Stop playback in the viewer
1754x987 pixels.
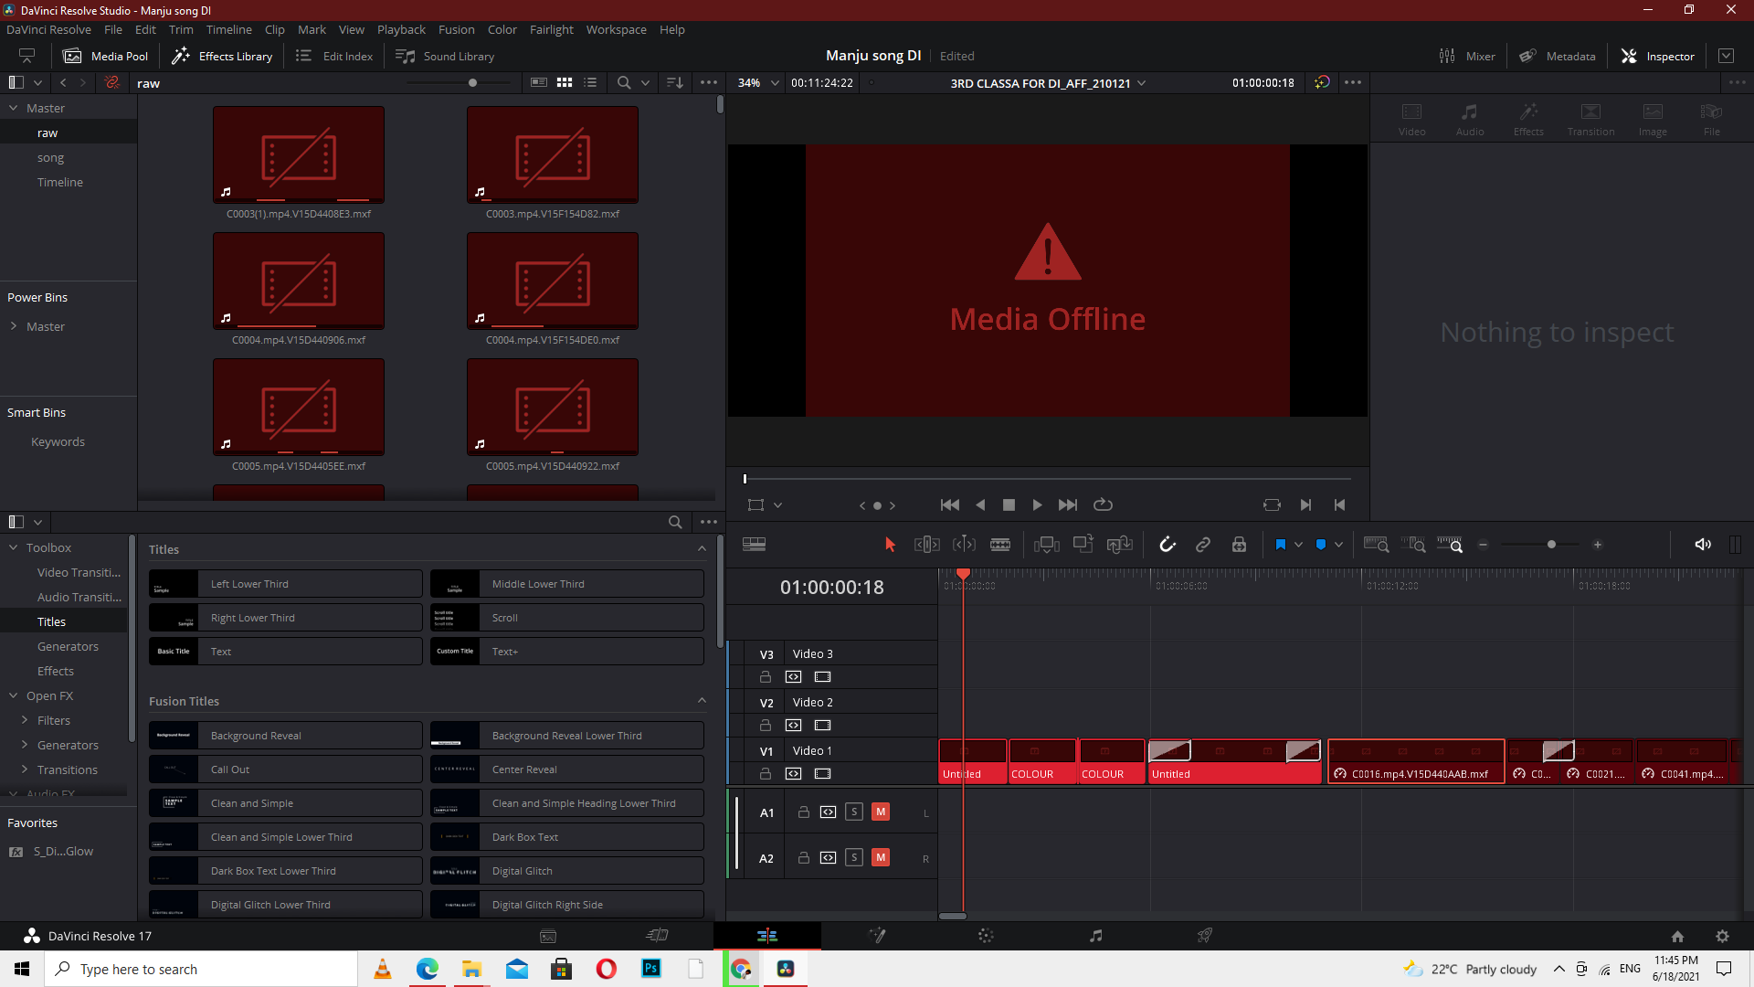pyautogui.click(x=1009, y=504)
